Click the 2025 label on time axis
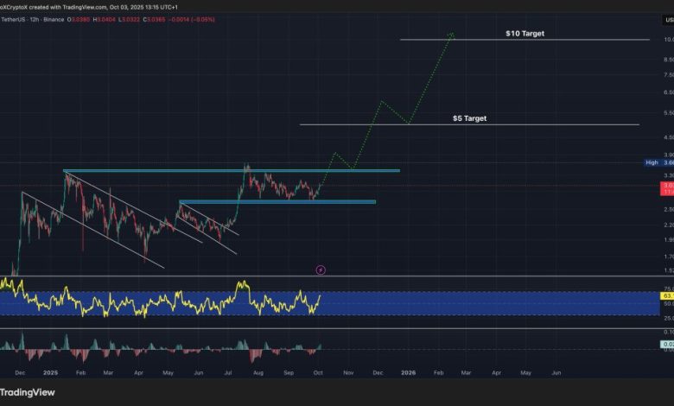The image size is (674, 406). pos(49,371)
